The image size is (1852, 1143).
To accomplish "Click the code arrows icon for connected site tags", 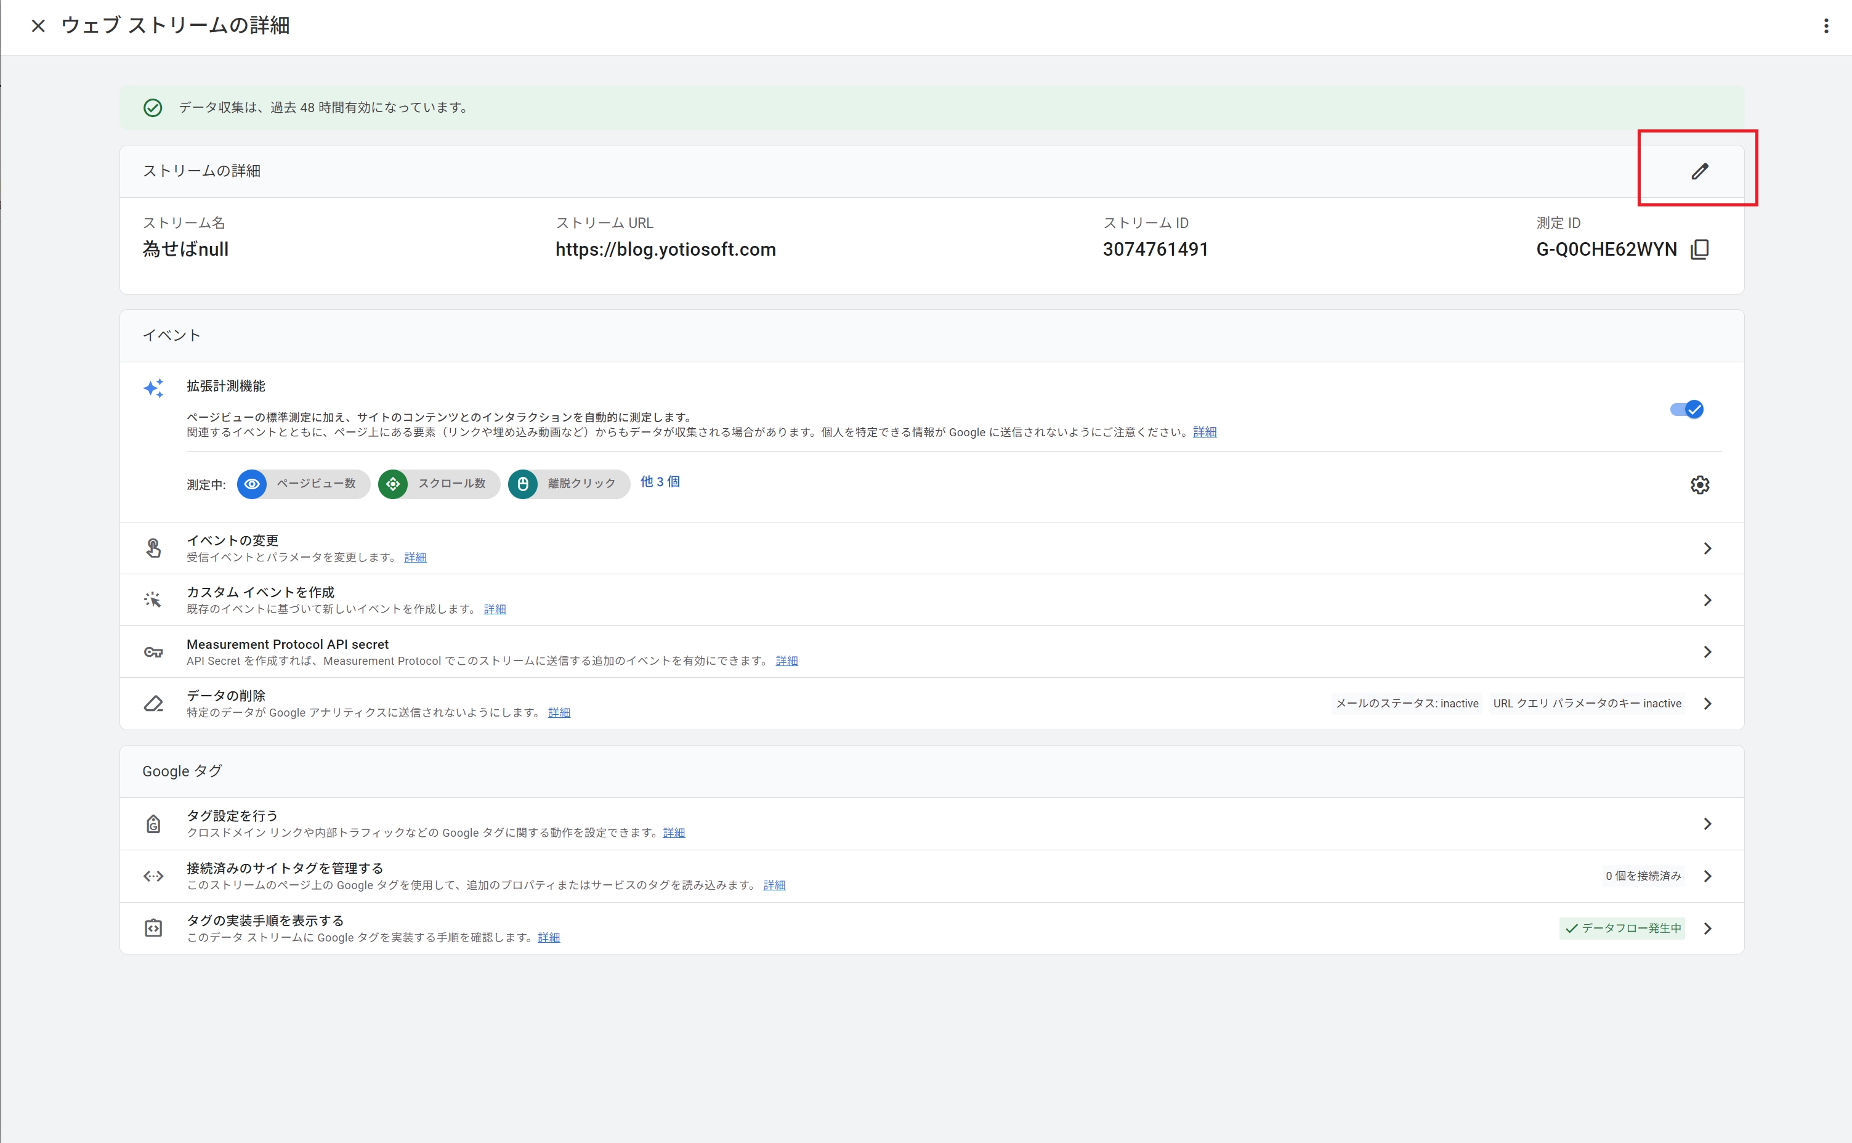I will pyautogui.click(x=153, y=876).
